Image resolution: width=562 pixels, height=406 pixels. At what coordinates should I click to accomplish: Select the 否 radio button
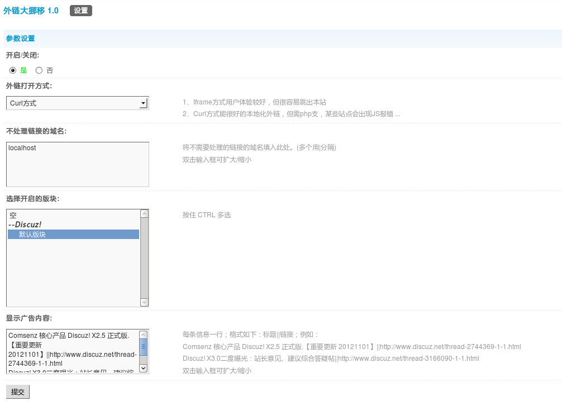point(39,70)
